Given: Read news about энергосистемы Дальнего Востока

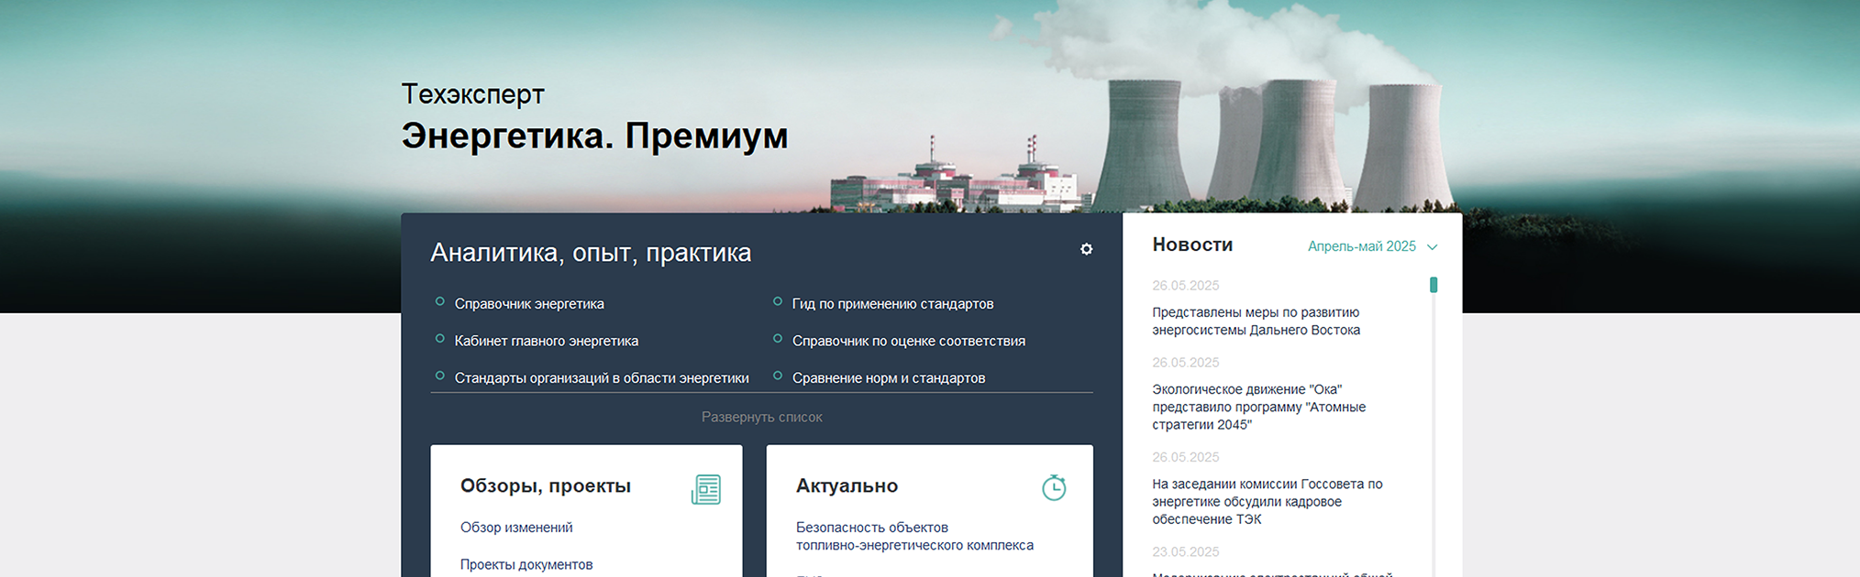Looking at the screenshot, I should coord(1256,321).
